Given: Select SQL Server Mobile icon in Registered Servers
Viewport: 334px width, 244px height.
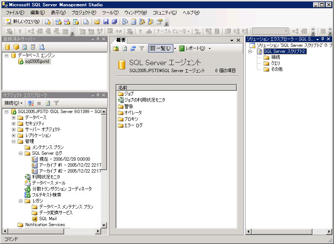Looking at the screenshot, I should [x=33, y=47].
